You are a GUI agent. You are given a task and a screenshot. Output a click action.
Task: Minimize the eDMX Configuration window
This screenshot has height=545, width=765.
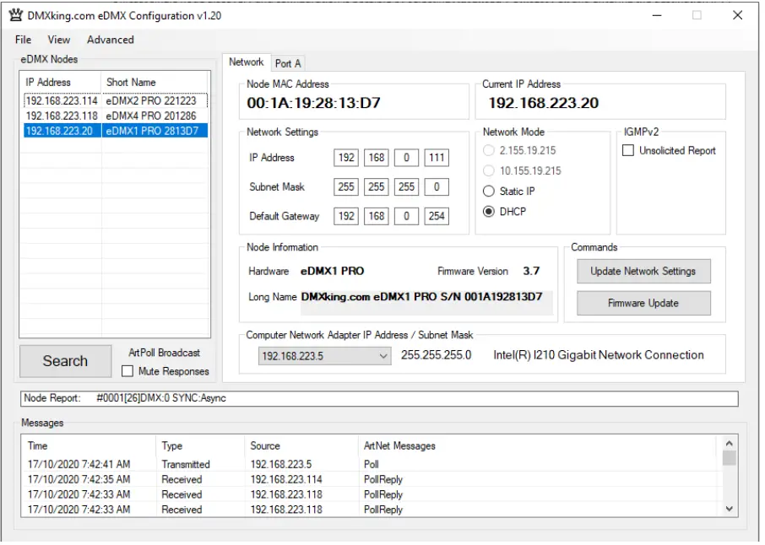click(x=657, y=15)
